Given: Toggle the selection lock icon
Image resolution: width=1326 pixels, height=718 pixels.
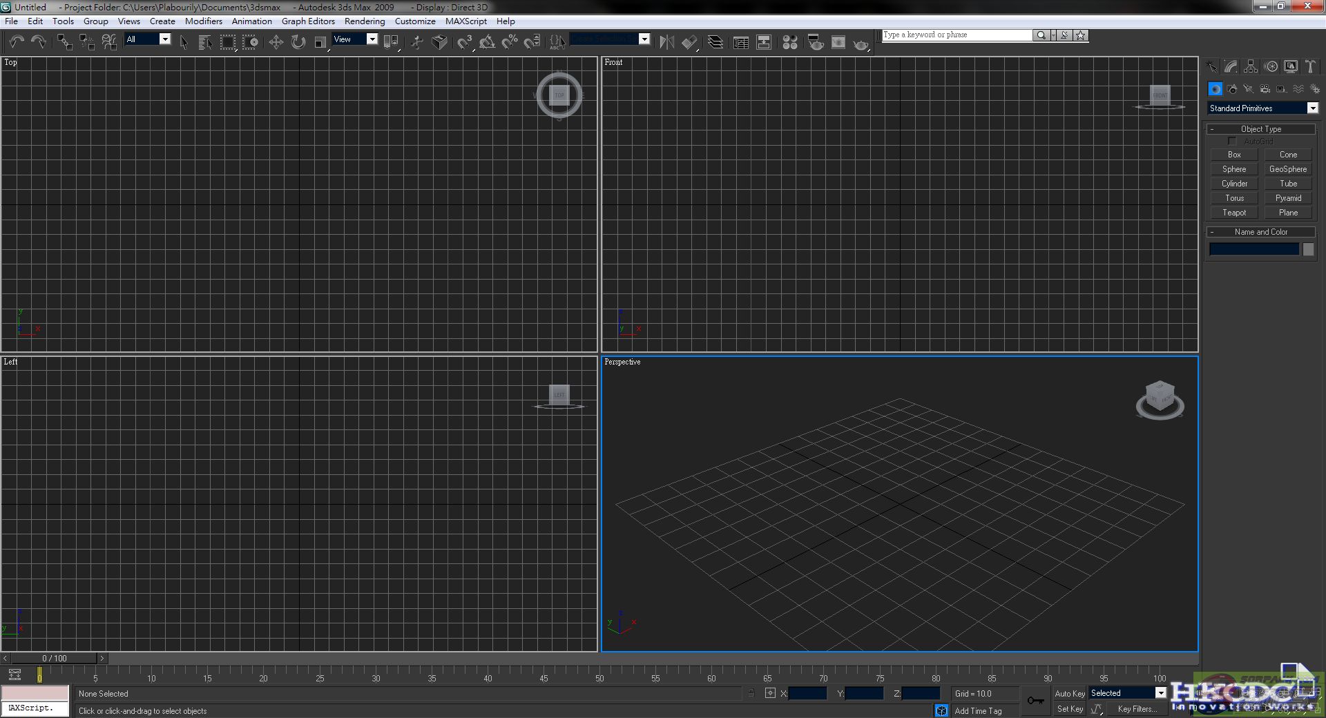Looking at the screenshot, I should pyautogui.click(x=751, y=693).
